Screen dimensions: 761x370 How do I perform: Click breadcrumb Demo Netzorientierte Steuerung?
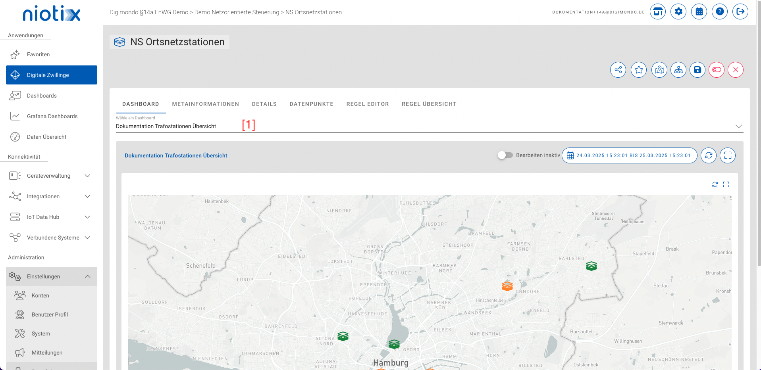[x=237, y=12]
